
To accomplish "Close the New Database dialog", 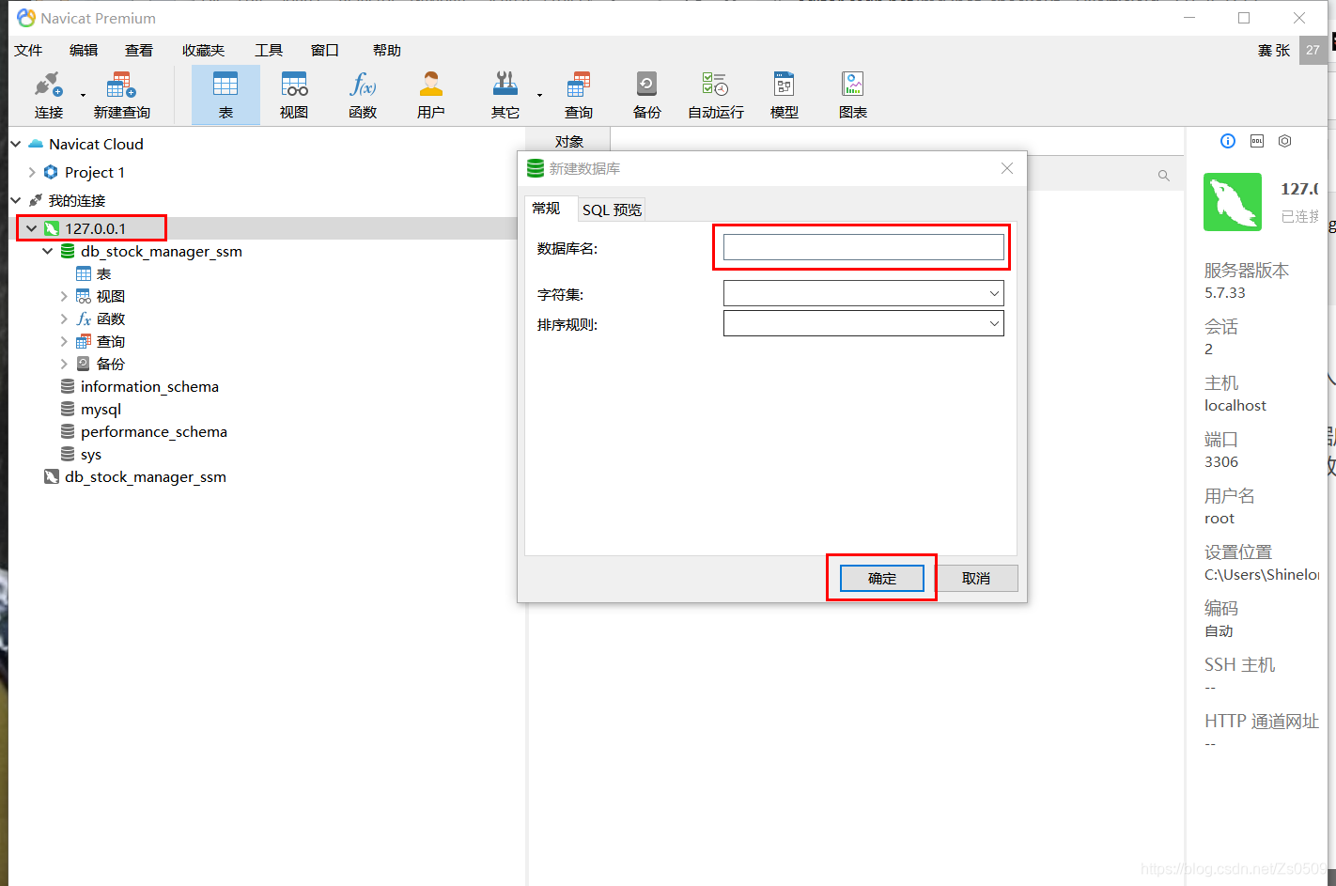I will click(1007, 168).
